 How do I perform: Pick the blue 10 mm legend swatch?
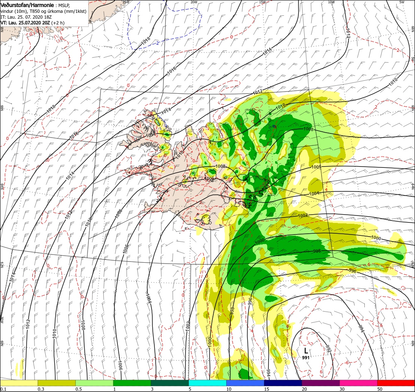[x=245, y=383]
